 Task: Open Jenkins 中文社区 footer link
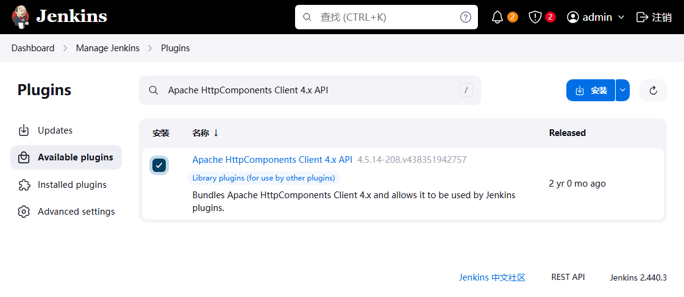coord(491,277)
